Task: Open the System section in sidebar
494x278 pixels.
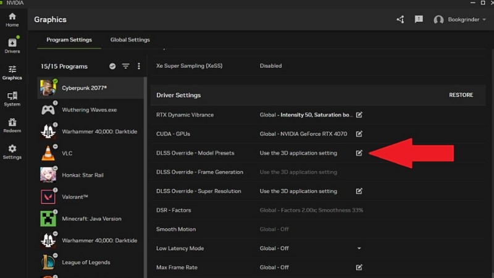Action: (12, 99)
